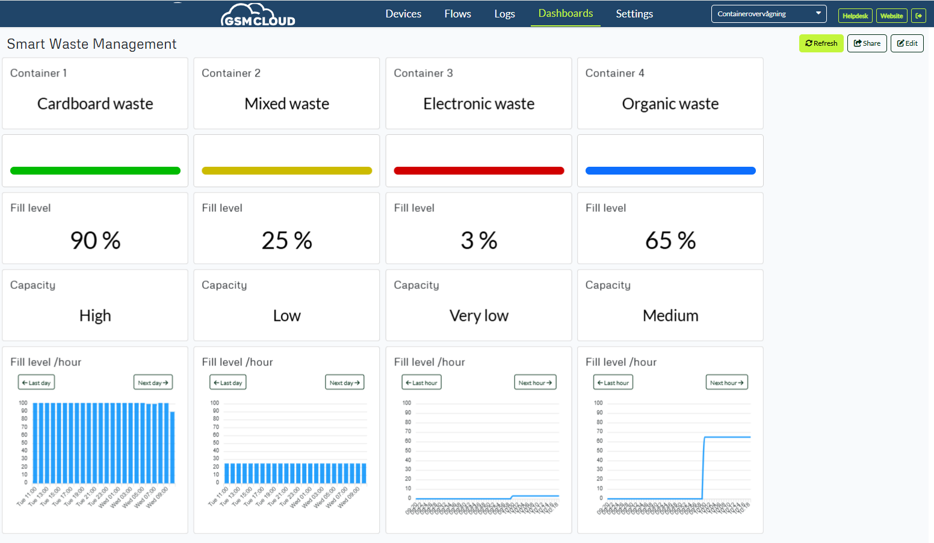Click the red Electronic waste color bar
The image size is (934, 543).
[478, 171]
